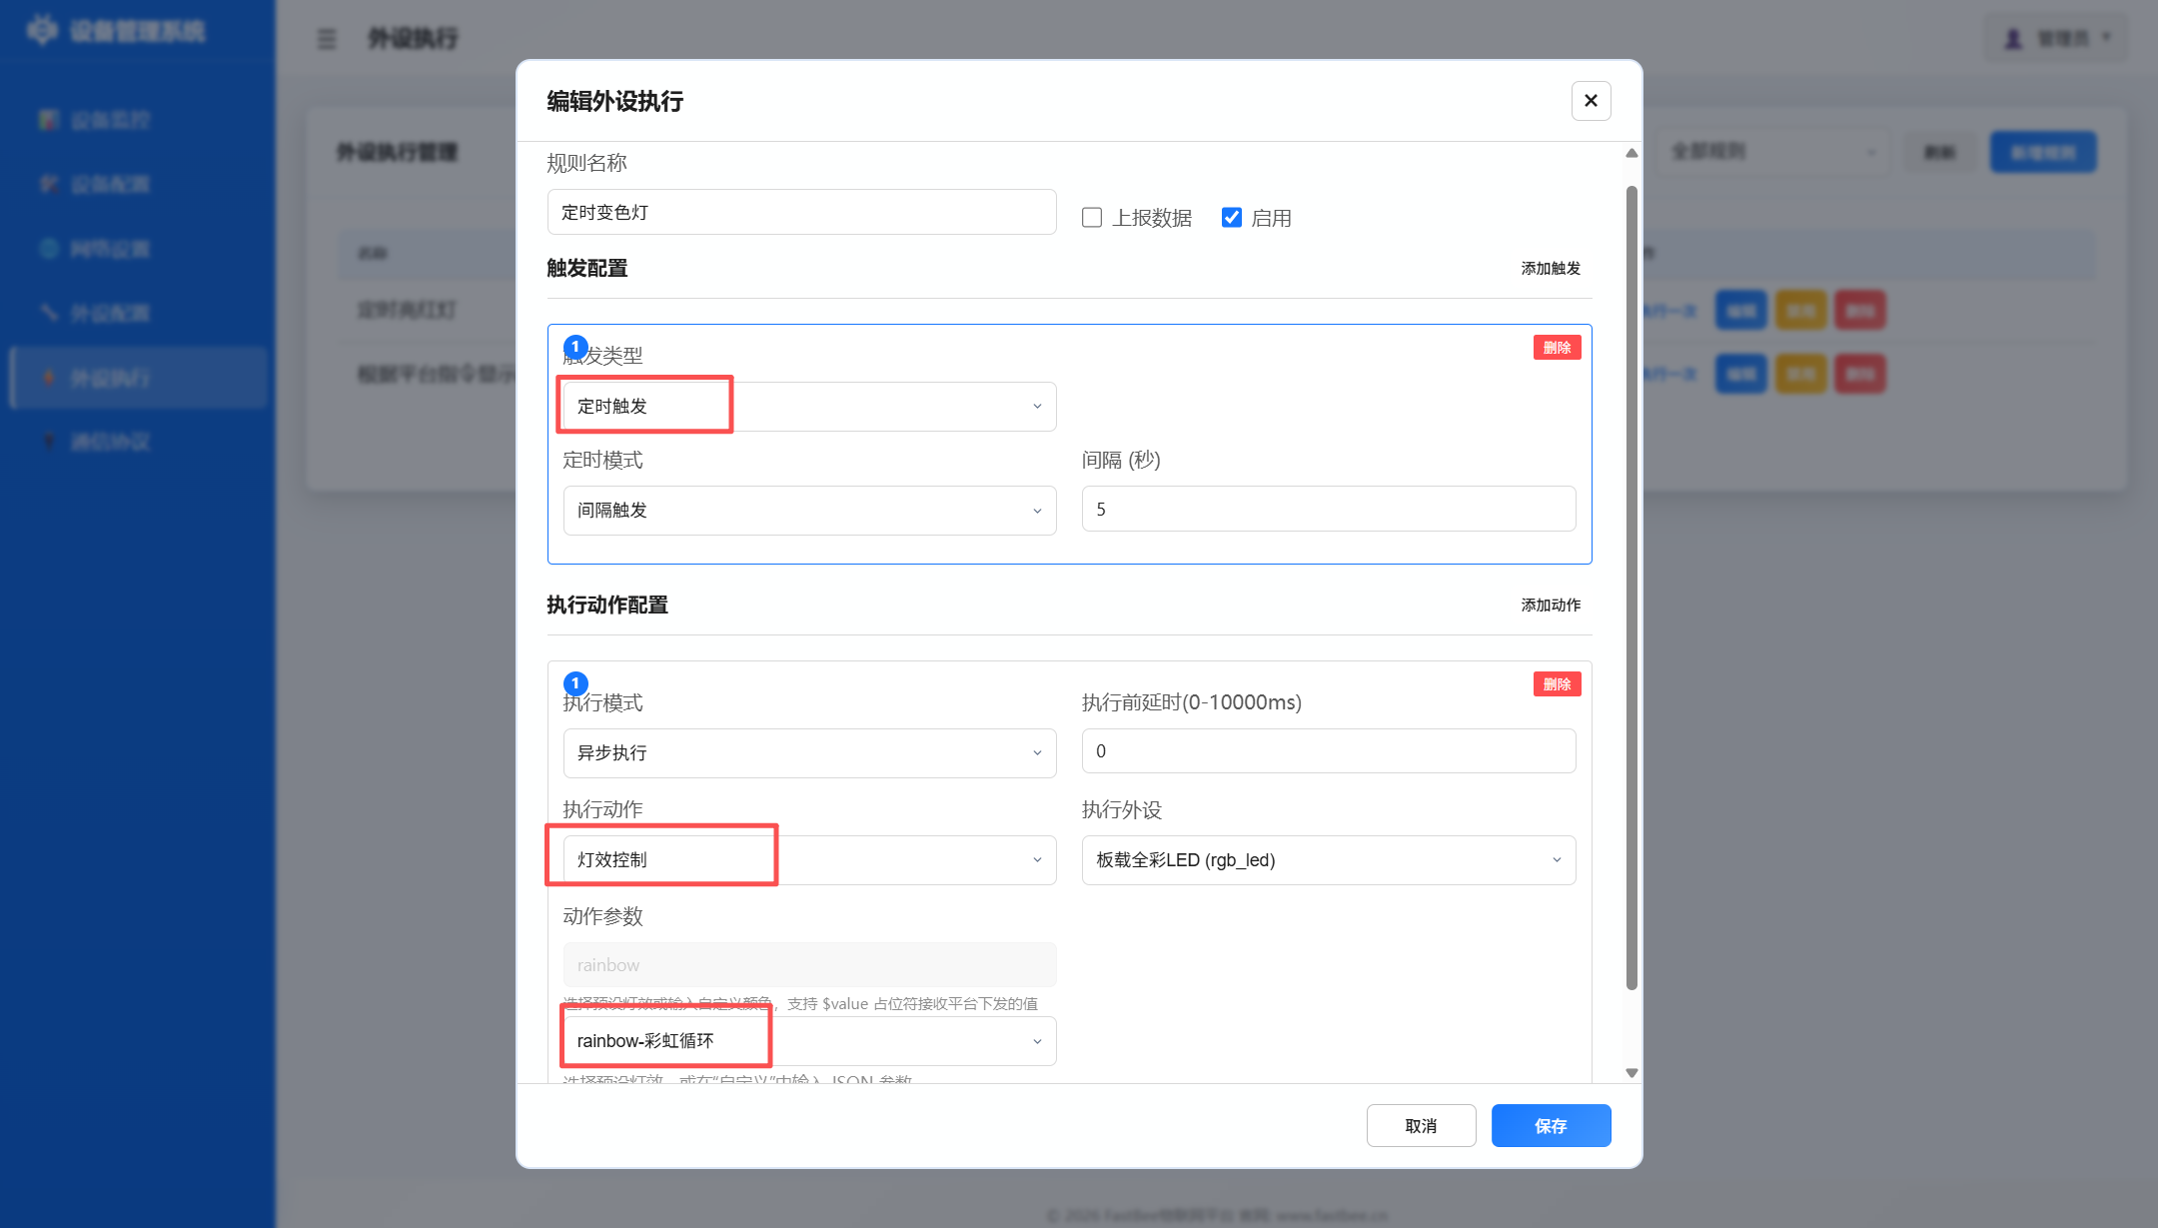Open the rainbow-彩虹循环 preset dropdown
Screen dimensions: 2158x1228
tap(809, 1041)
